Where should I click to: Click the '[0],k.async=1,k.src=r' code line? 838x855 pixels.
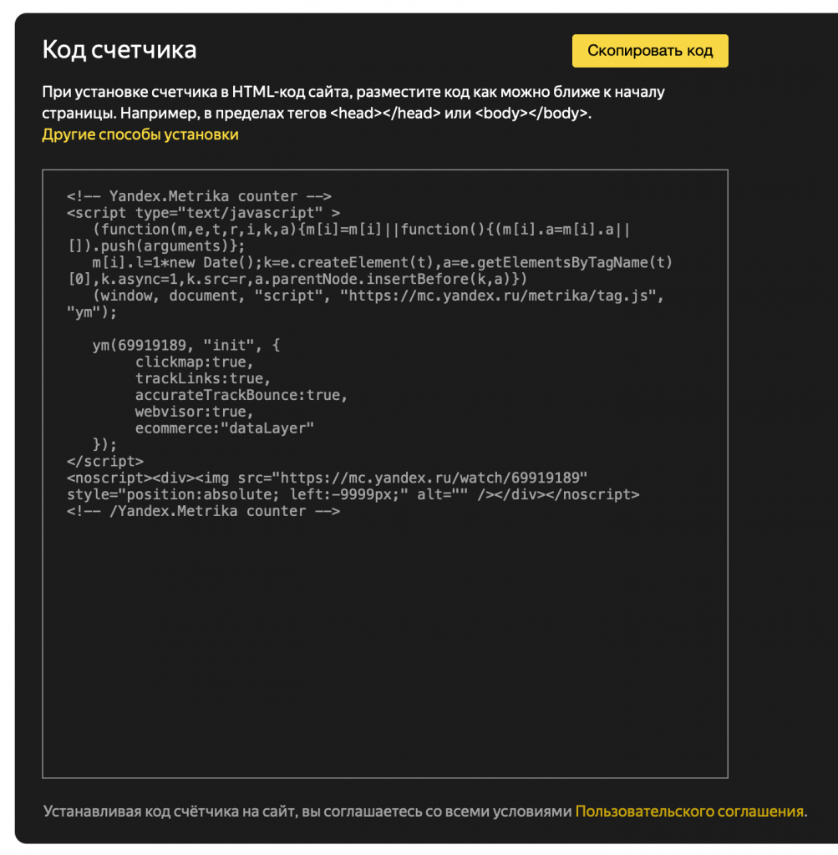click(x=297, y=279)
